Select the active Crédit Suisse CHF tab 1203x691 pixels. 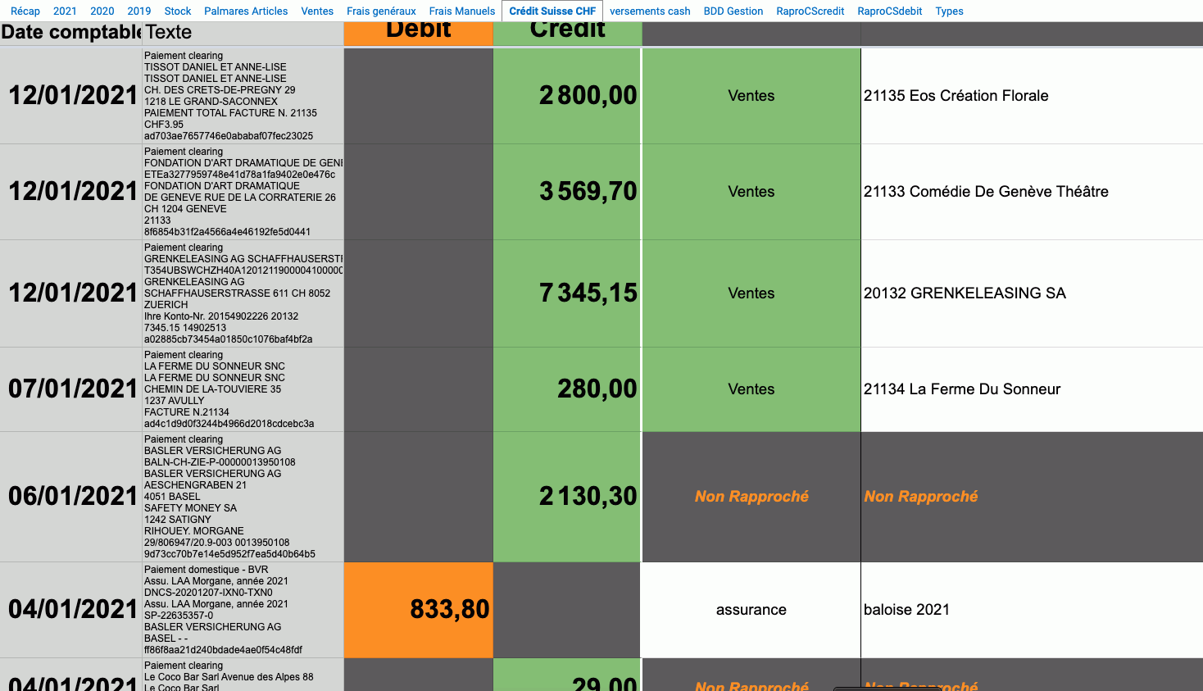(552, 11)
